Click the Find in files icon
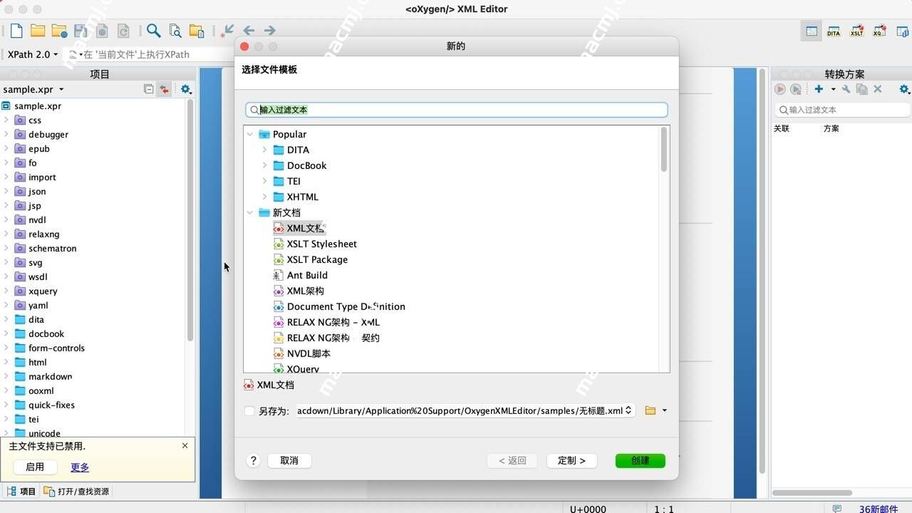912x513 pixels. coord(175,31)
